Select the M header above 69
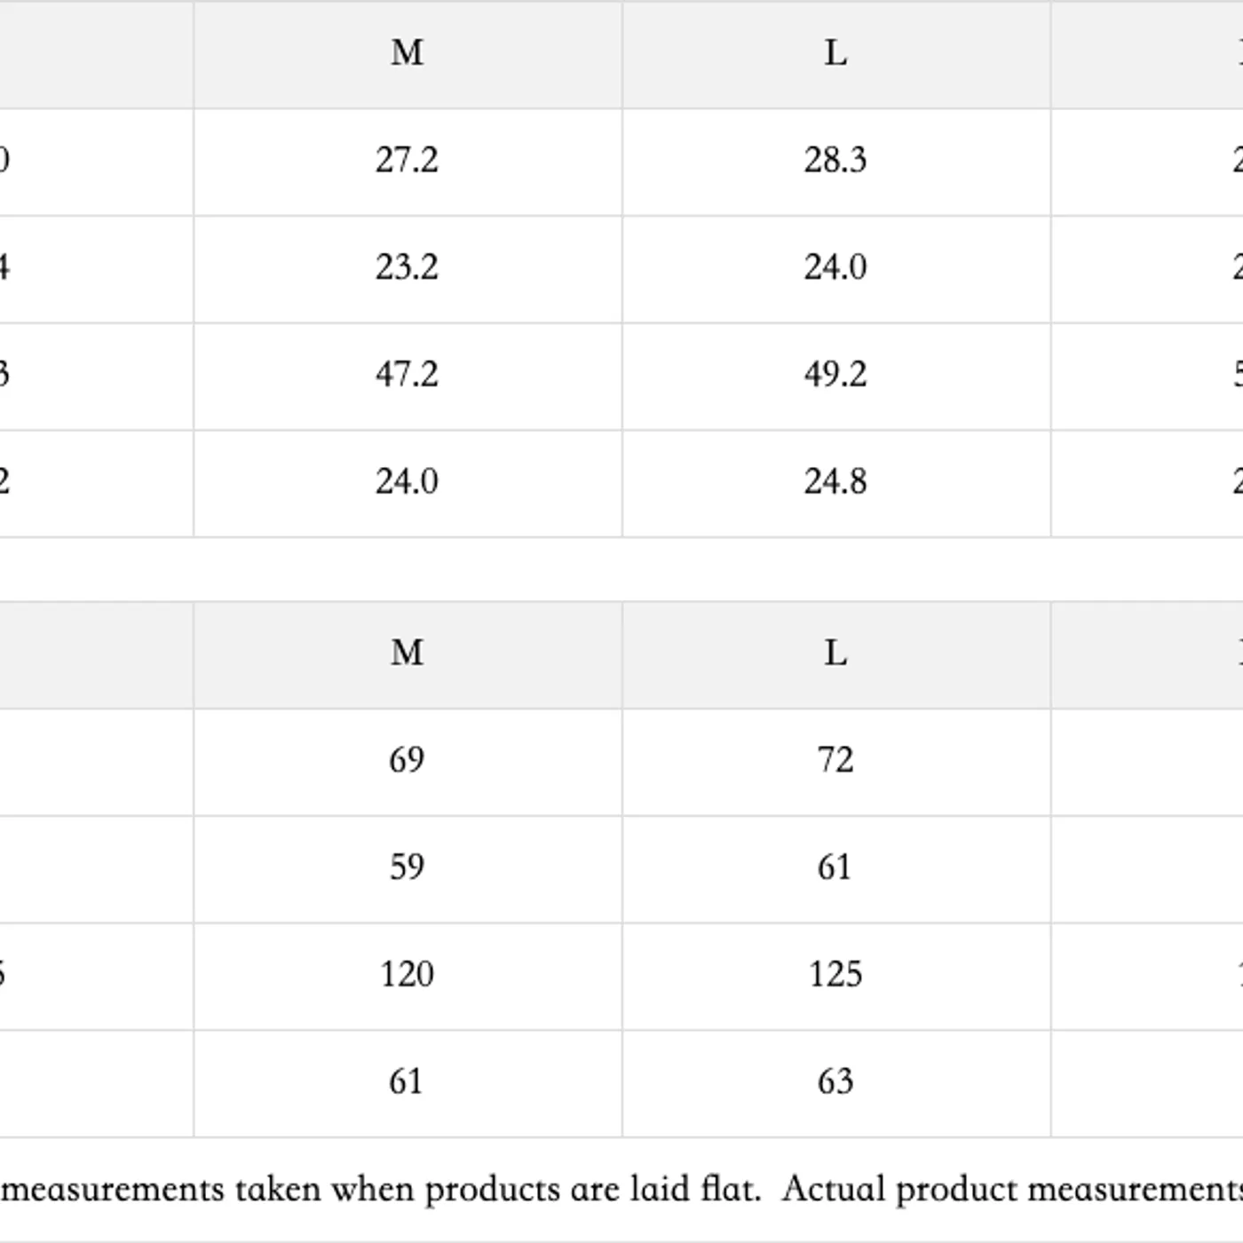This screenshot has width=1243, height=1243. pyautogui.click(x=407, y=653)
